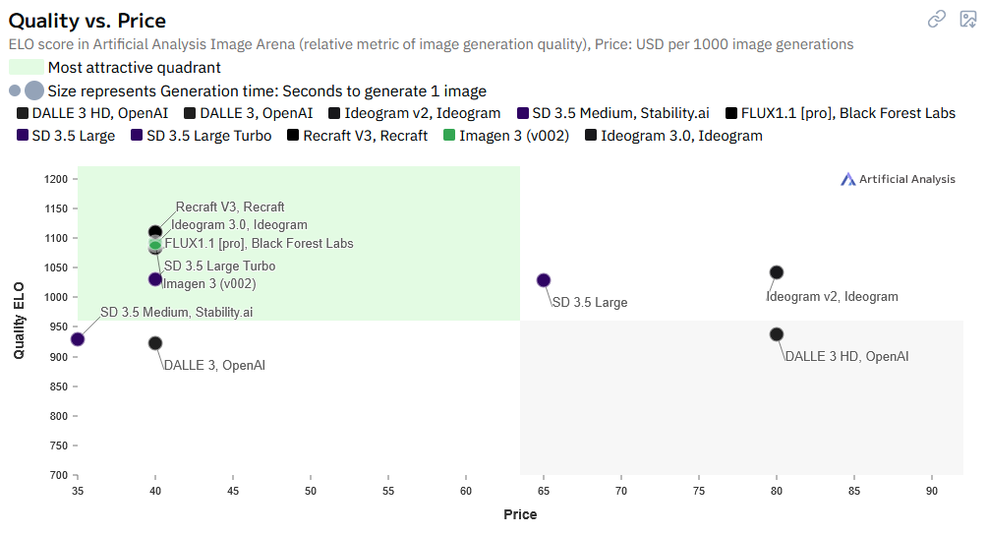
Task: Toggle SD 3.5 Large Turbo legend item
Action: [x=201, y=136]
